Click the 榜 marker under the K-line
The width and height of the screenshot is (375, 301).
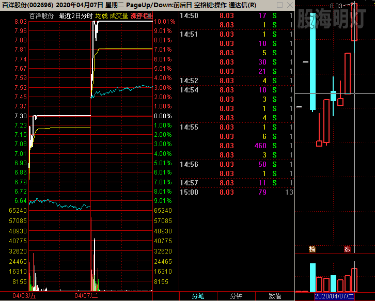point(312,249)
